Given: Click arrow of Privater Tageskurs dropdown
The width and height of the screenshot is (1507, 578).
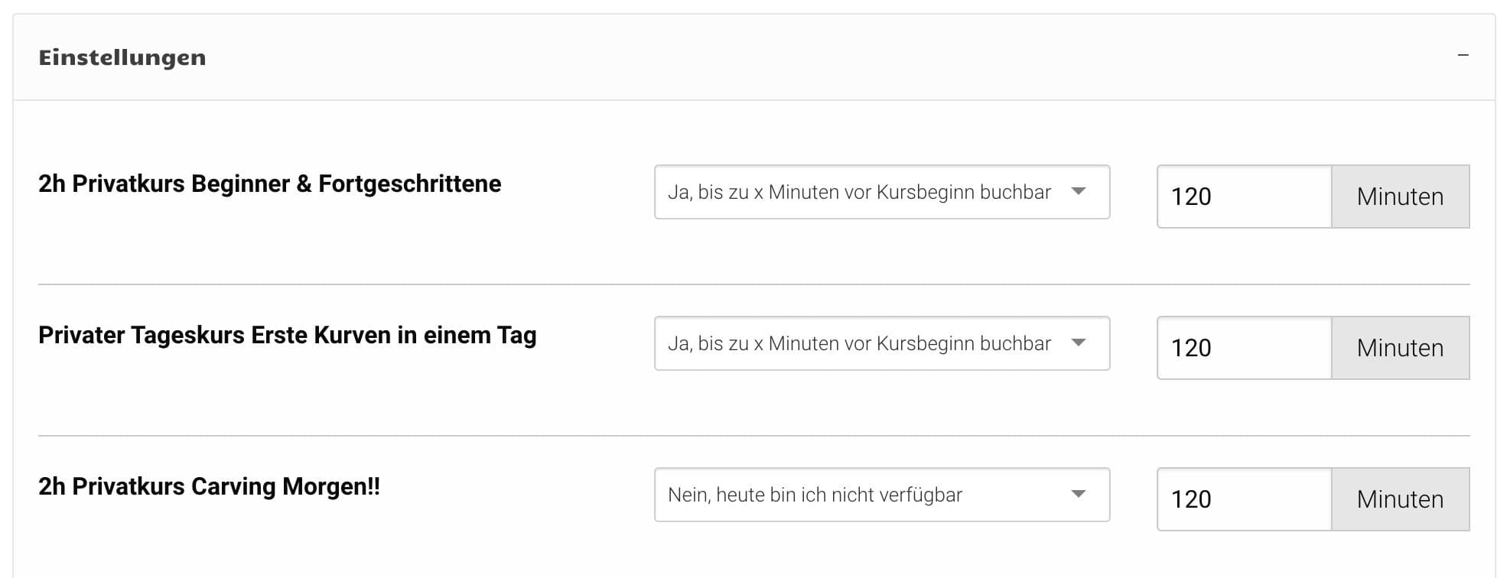Looking at the screenshot, I should tap(1079, 343).
